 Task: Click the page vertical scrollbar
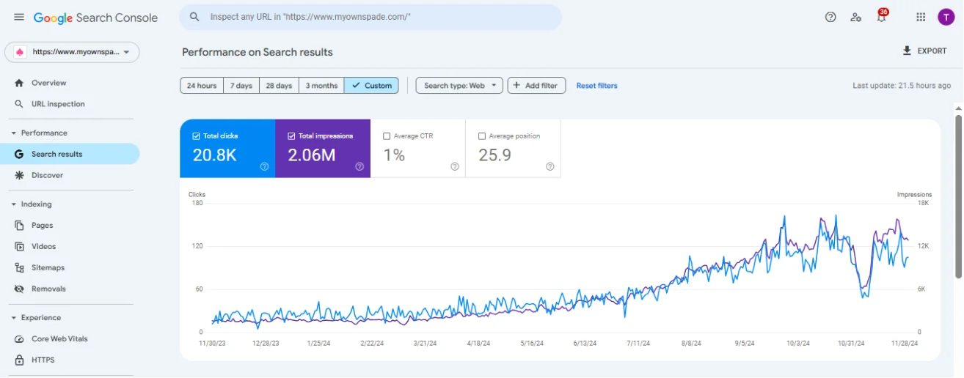(x=958, y=196)
